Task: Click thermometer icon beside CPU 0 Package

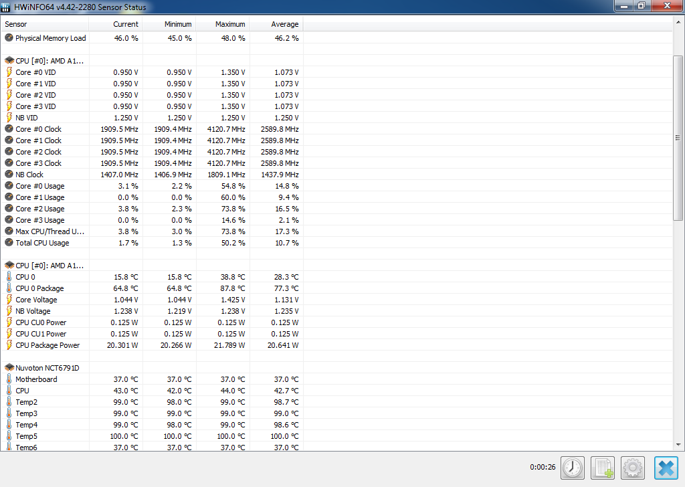Action: (x=9, y=288)
